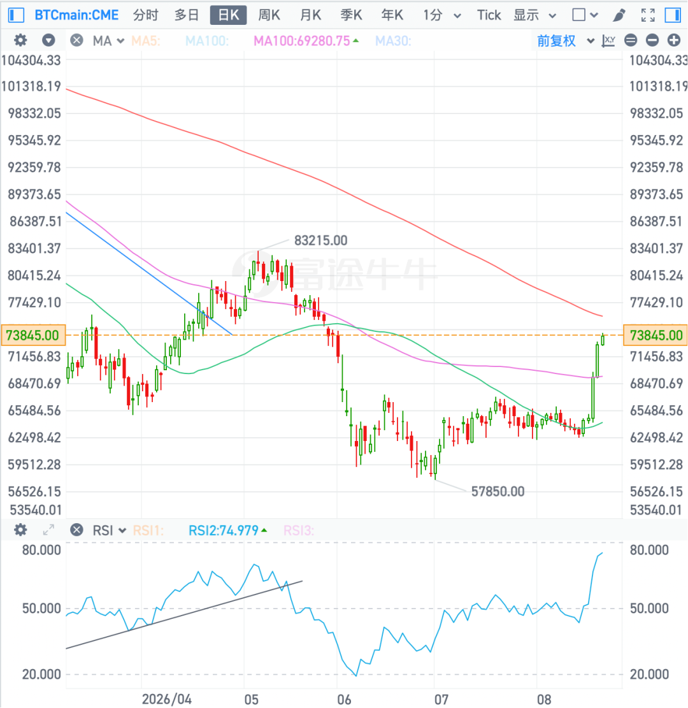688x708 pixels.
Task: Click the right 73845.00 current price tag
Action: pyautogui.click(x=655, y=335)
